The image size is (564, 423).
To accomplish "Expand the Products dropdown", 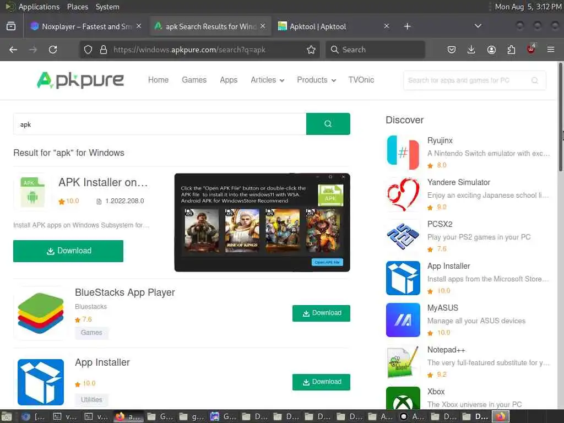I will pyautogui.click(x=317, y=80).
